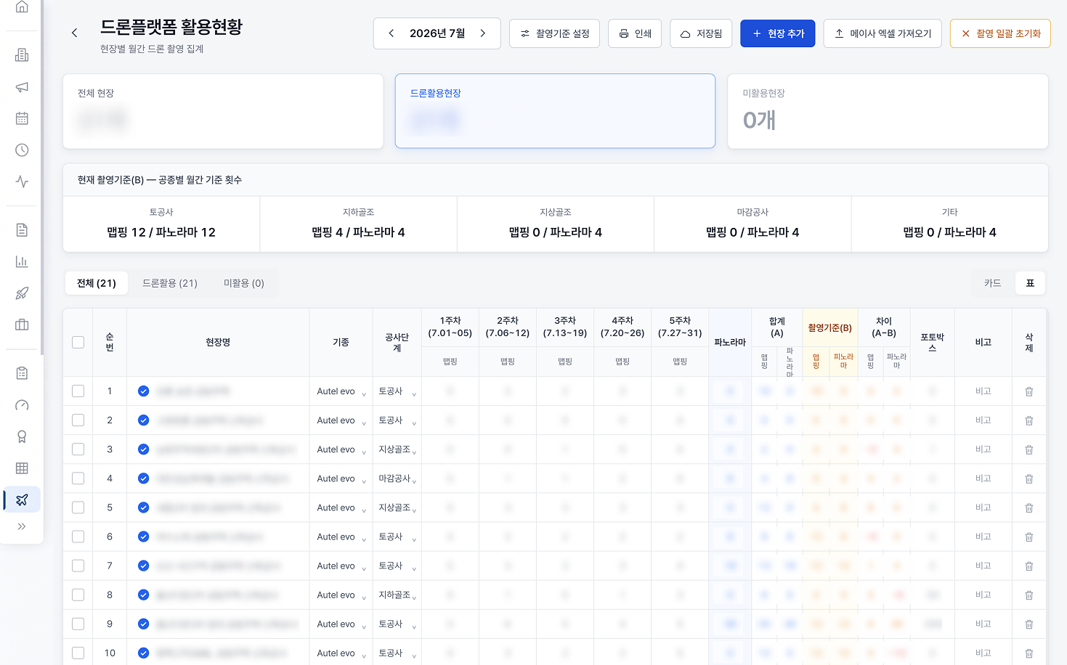Image resolution: width=1067 pixels, height=665 pixels.
Task: Open the activity pulse icon
Action: [x=22, y=181]
